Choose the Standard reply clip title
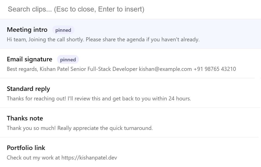Screen dimensions: 261x167 pos(28,89)
